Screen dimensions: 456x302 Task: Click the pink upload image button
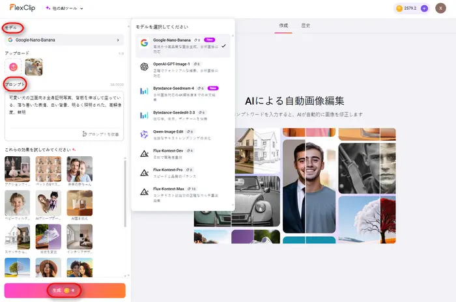pyautogui.click(x=13, y=67)
